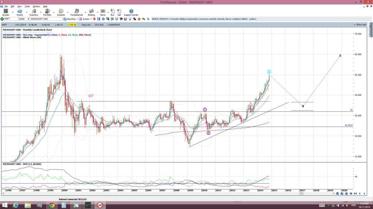Open the Systems tool

[61, 12]
